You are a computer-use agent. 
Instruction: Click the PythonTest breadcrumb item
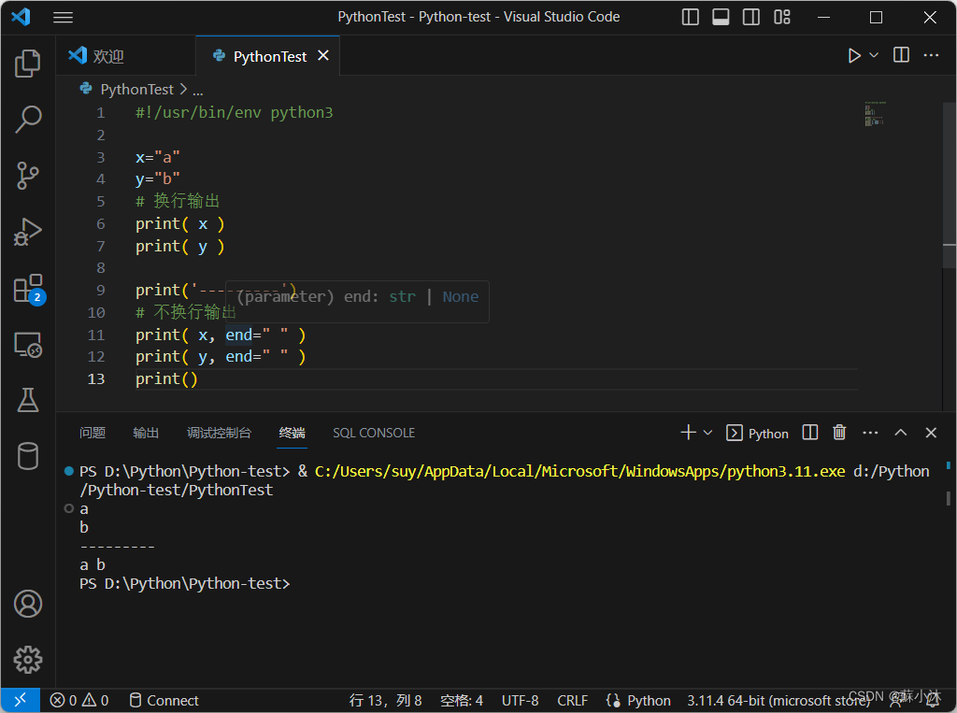point(136,89)
